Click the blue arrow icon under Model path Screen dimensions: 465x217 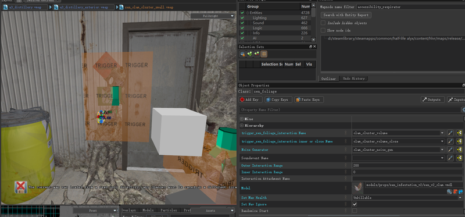[460, 192]
